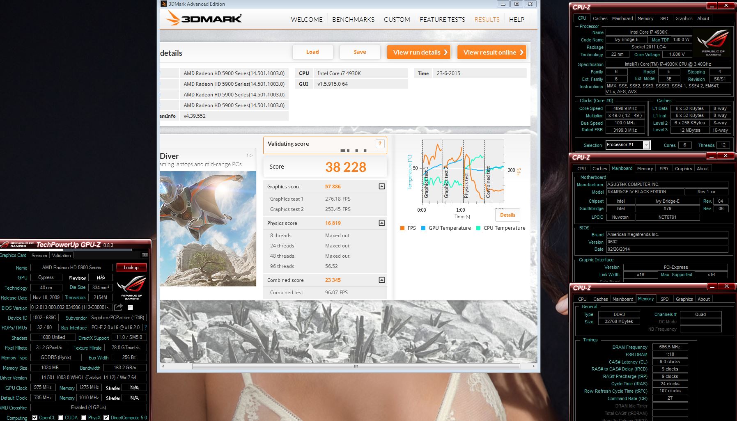737x421 pixels.
Task: Click the AMD CrossFire Enabled (4 GPUs) field
Action: (x=89, y=407)
